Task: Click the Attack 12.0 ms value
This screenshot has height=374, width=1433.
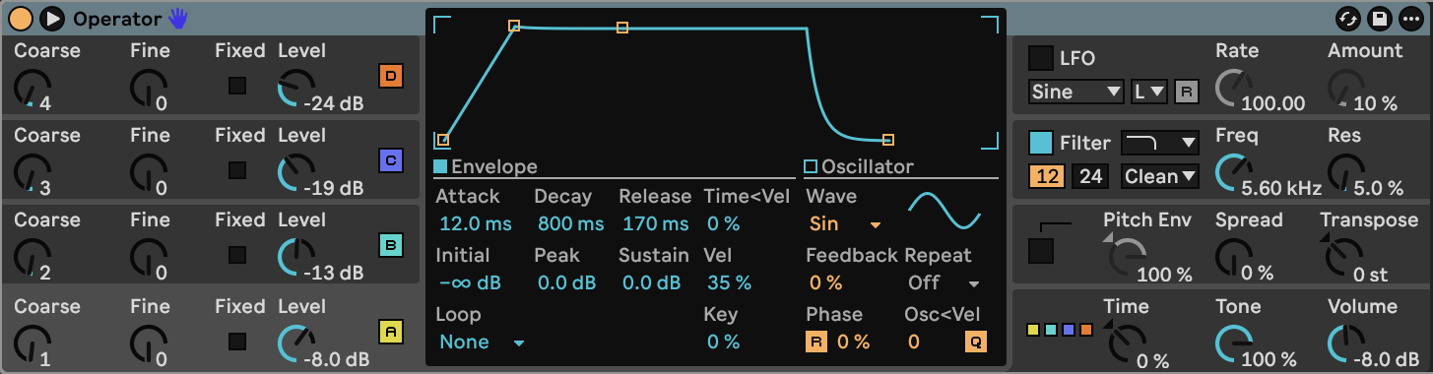Action: pos(475,223)
